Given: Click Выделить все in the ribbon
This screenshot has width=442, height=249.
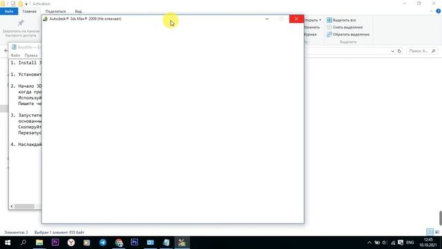Looking at the screenshot, I should coord(341,20).
